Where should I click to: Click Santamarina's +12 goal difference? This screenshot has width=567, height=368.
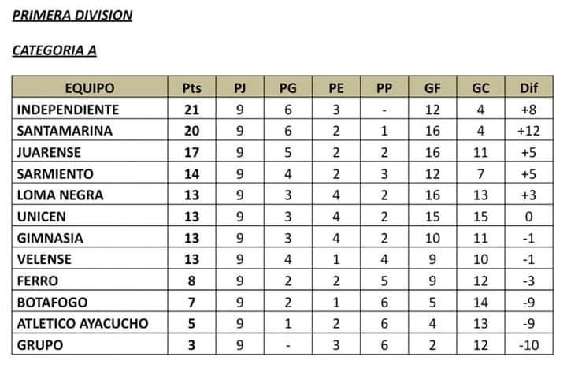coord(528,130)
